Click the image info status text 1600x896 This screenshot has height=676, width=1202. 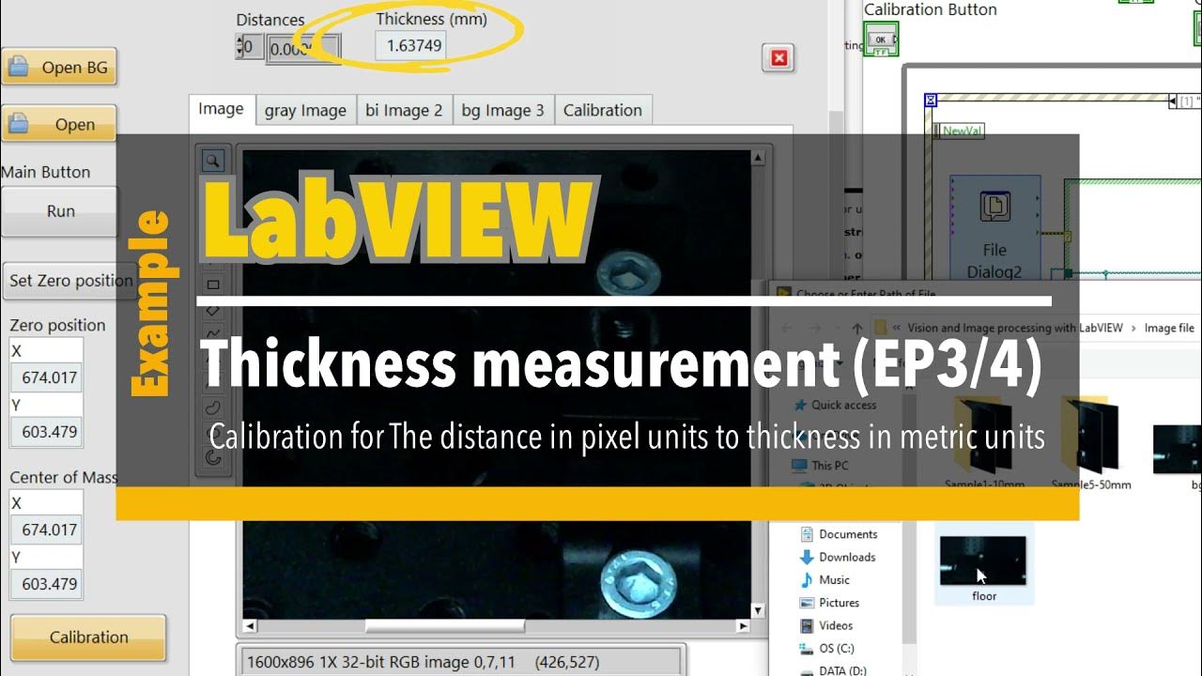pos(423,662)
